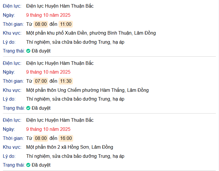Click the red date in the Xuân Điền entry
Viewport: 219px width, 171px height.
tap(48, 15)
